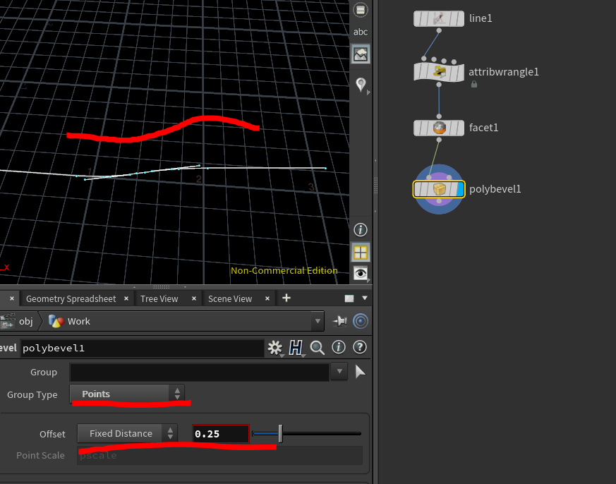The height and width of the screenshot is (484, 616).
Task: Click the obj path segment
Action: tap(26, 321)
